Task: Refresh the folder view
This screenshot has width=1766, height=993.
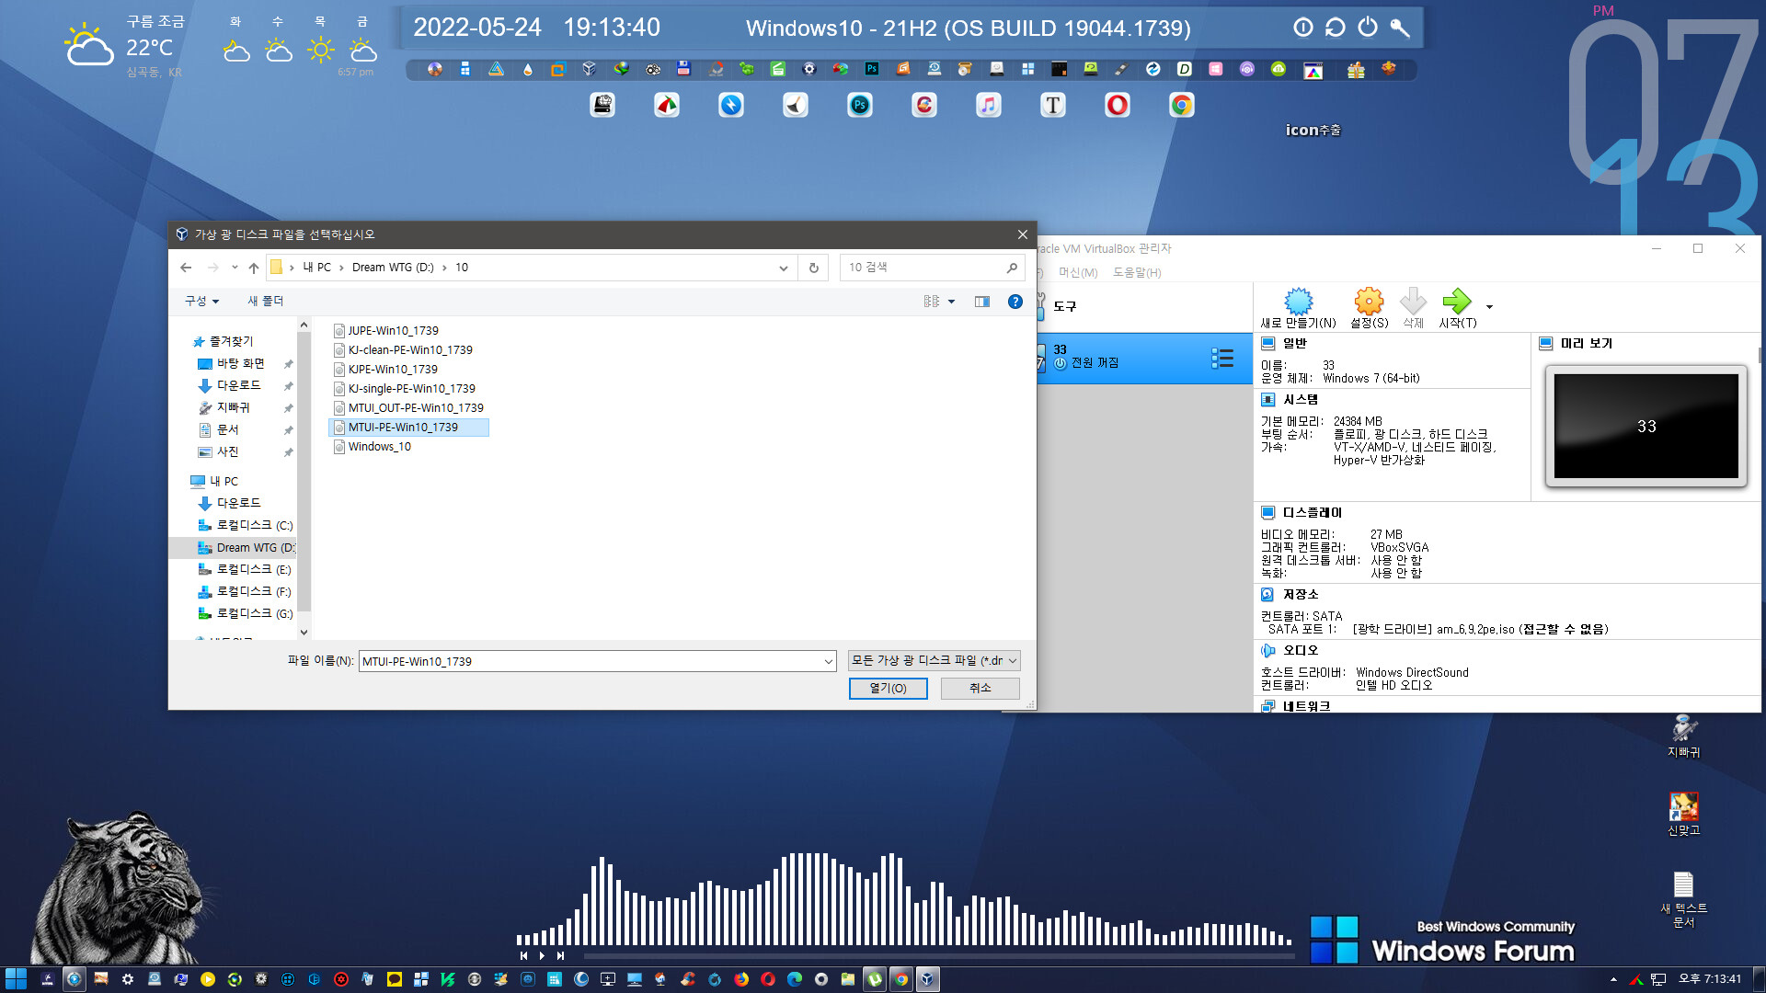Action: click(x=813, y=268)
